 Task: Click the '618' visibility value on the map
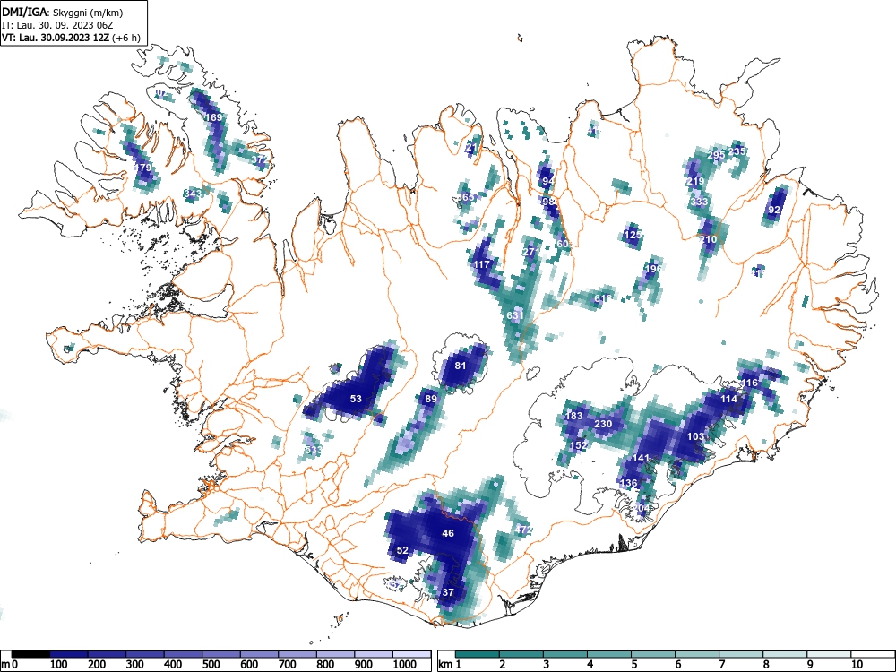tap(603, 298)
